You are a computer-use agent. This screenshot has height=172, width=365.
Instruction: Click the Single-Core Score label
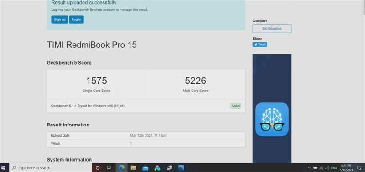click(96, 91)
